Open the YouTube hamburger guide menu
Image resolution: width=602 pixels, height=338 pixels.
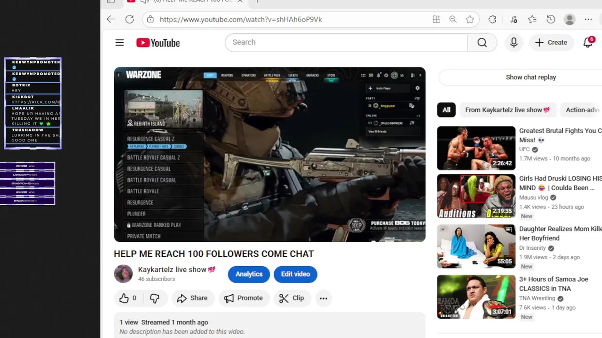pyautogui.click(x=119, y=43)
